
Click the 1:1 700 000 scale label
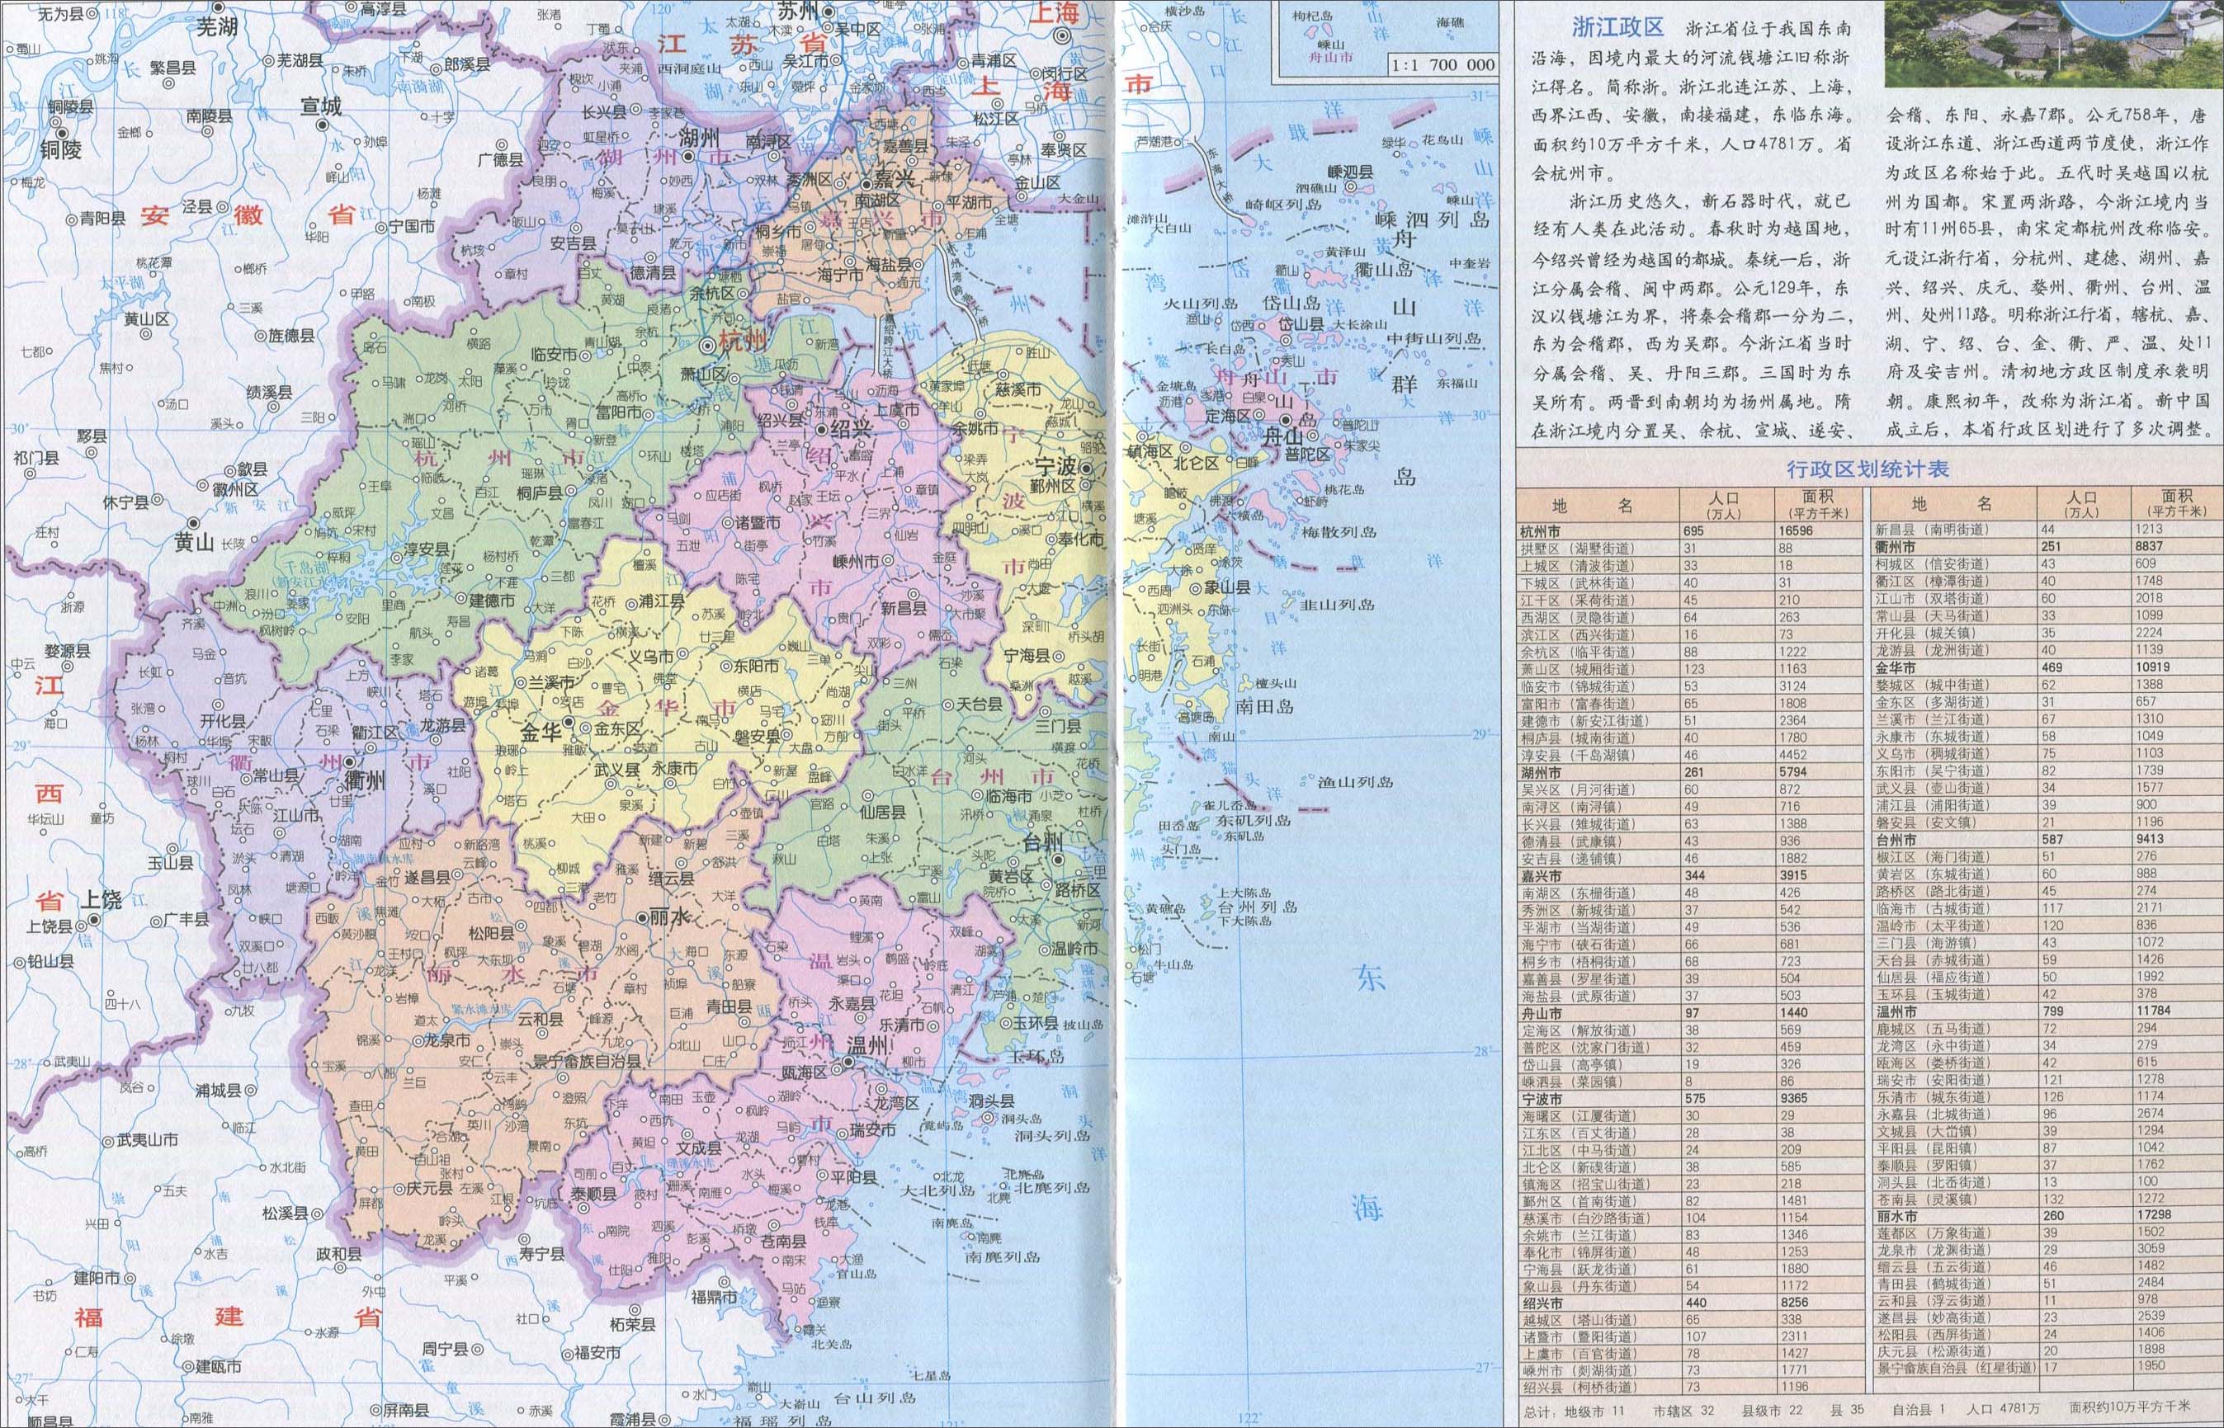coord(1444,65)
